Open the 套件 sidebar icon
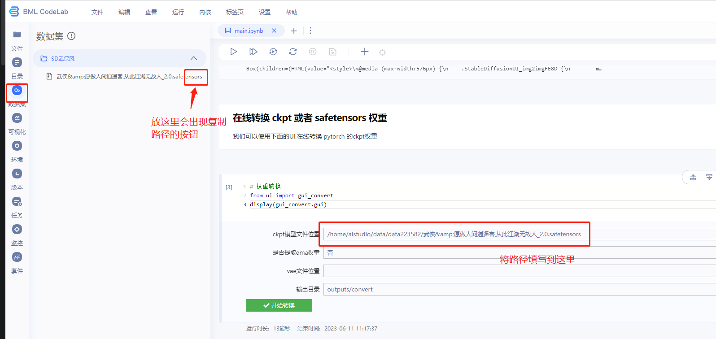Screen dimensions: 716x339 (x=17, y=257)
